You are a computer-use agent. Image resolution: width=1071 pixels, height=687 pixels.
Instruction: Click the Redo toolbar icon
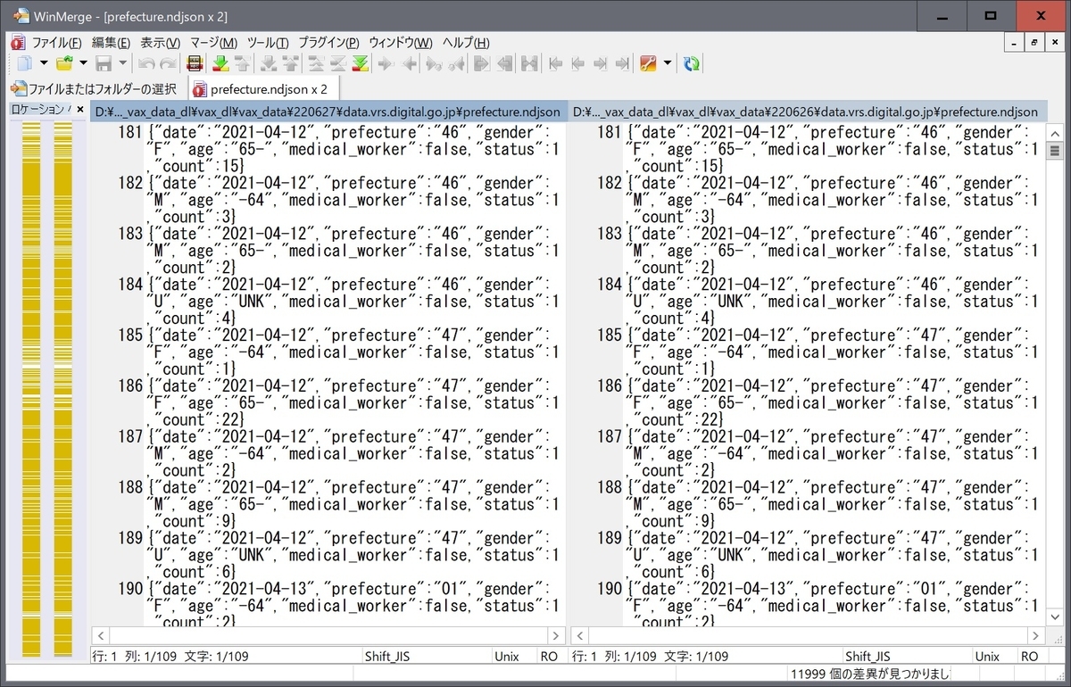[x=168, y=63]
